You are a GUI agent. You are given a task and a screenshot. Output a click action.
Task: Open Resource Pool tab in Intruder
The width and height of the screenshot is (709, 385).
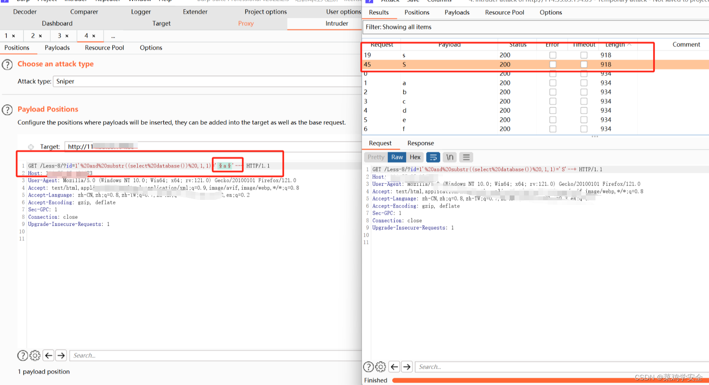click(104, 48)
